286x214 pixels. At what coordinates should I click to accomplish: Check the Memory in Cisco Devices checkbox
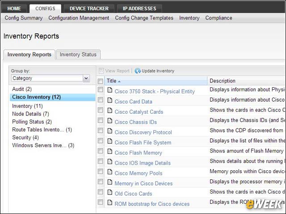[x=100, y=181]
